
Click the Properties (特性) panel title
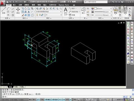click(x=101, y=18)
